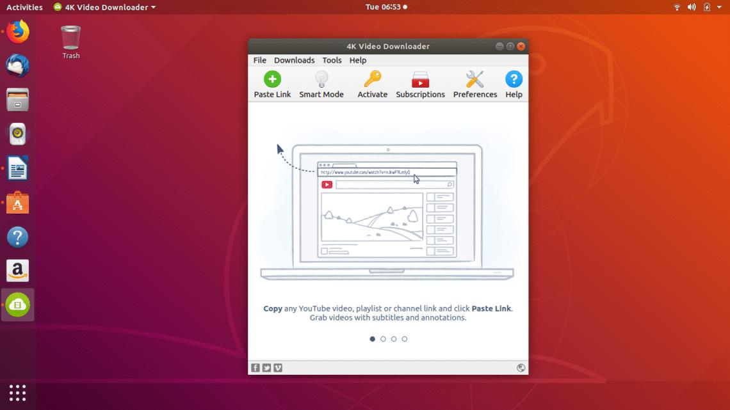Open the Firefox icon in the dock
The width and height of the screenshot is (730, 410).
[x=17, y=31]
